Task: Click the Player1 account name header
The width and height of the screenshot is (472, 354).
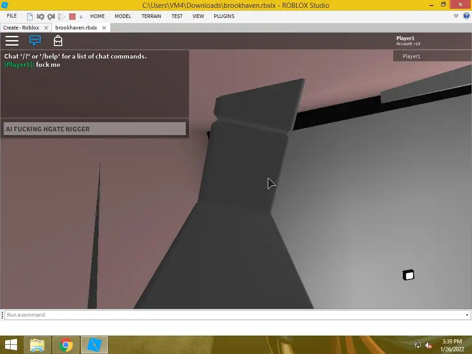Action: (x=405, y=38)
